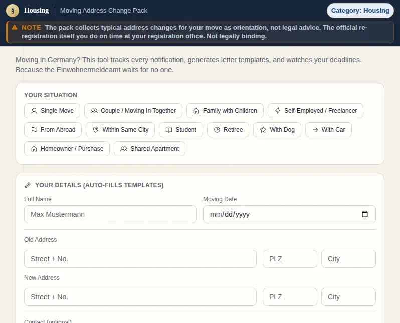Enable the From Abroad situation

click(53, 130)
